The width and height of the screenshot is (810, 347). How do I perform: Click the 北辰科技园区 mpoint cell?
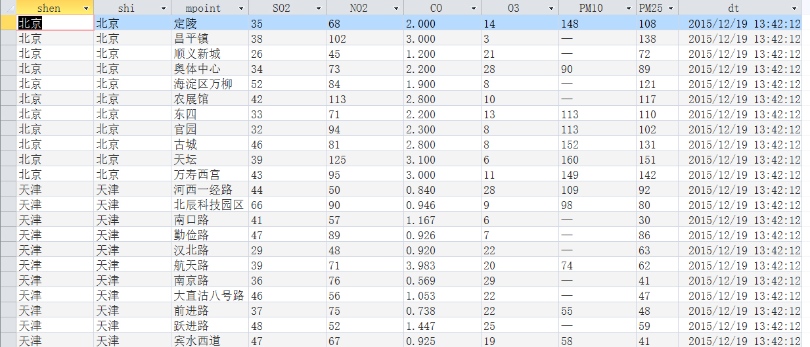point(209,205)
